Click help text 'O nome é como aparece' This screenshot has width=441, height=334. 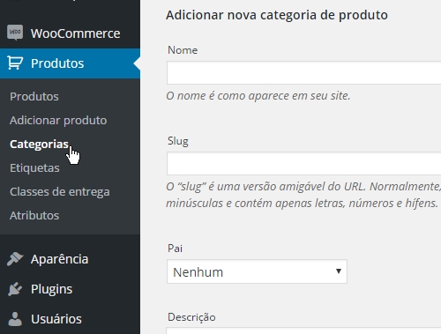(258, 96)
